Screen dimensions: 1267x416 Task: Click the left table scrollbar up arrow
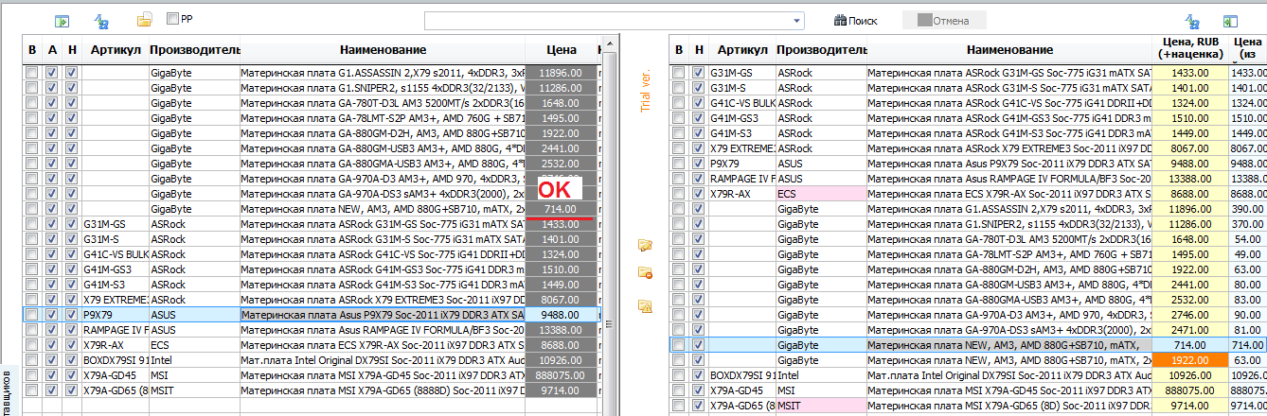[x=610, y=44]
